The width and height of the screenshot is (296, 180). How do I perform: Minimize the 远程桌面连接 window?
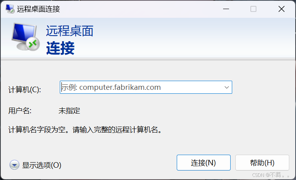point(226,9)
